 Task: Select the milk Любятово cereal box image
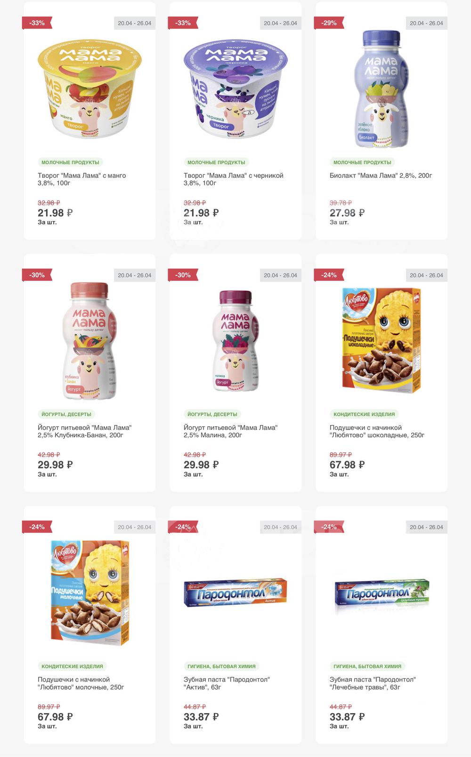point(89,592)
